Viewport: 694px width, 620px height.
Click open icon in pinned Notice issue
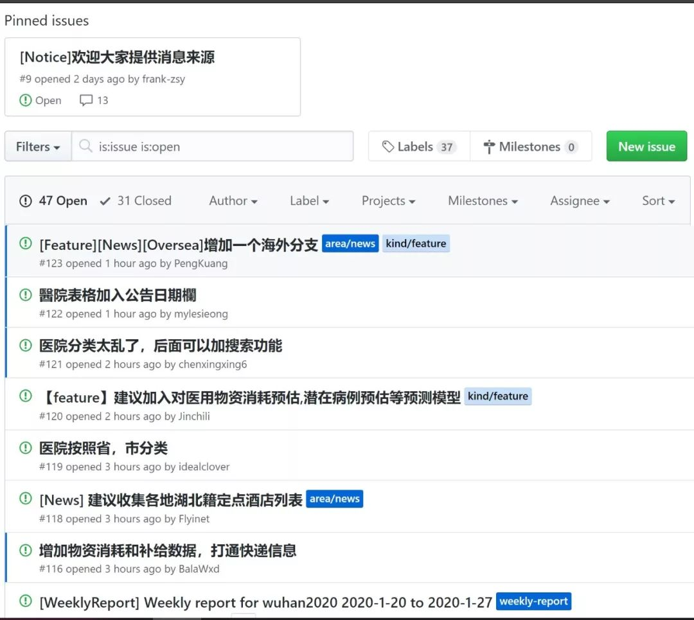(26, 100)
